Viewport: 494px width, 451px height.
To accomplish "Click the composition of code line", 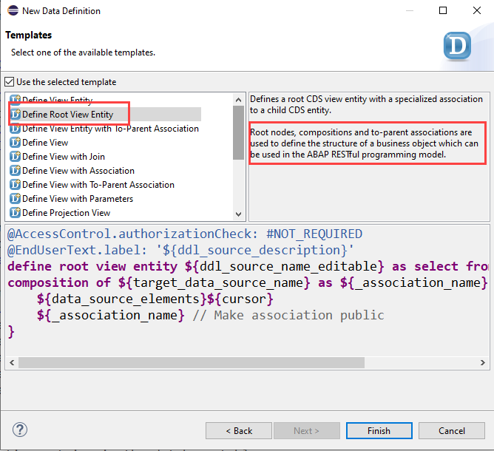I will point(247,282).
